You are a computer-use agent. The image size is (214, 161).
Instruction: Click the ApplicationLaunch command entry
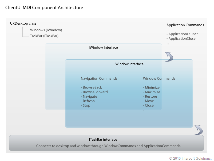[x=183, y=34]
